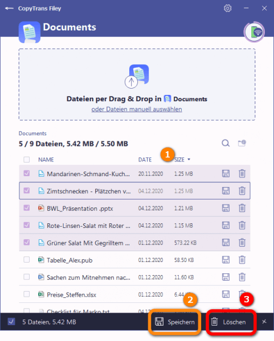The height and width of the screenshot is (341, 274).
Task: Click the upload document icon in drop zone
Action: click(x=137, y=76)
